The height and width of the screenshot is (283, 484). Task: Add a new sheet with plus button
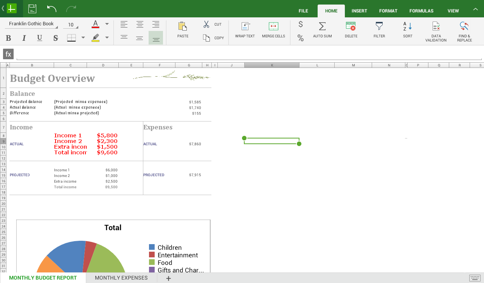click(169, 278)
